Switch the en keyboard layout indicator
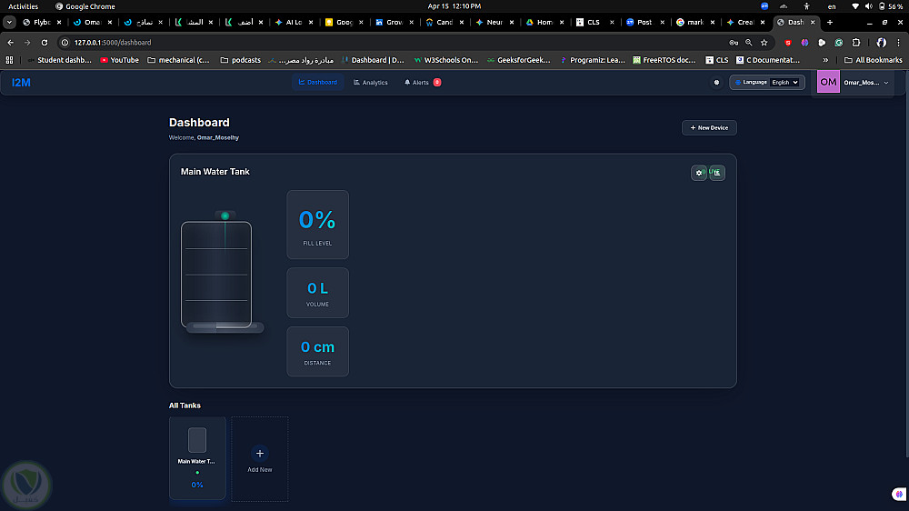This screenshot has width=909, height=511. [x=832, y=6]
